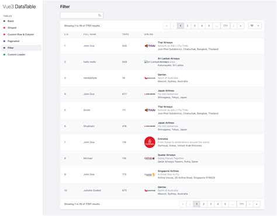Select page 2 in top pagination
The height and width of the screenshot is (216, 277).
click(188, 26)
